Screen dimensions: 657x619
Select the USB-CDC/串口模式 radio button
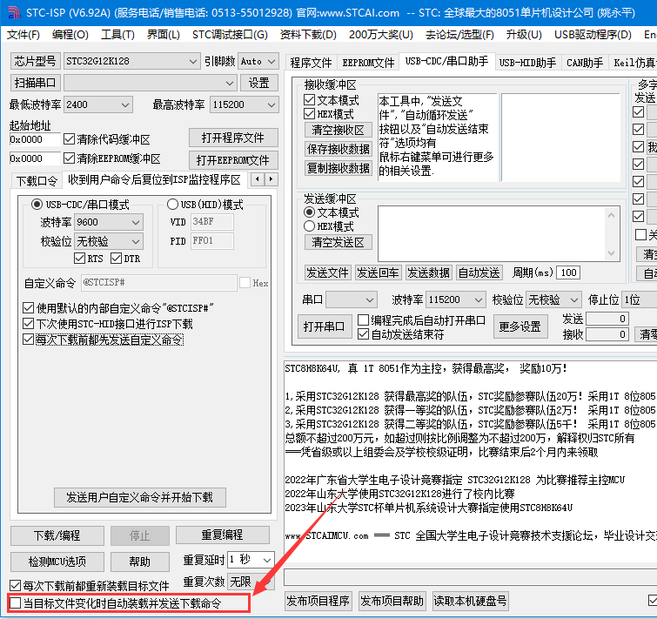point(37,204)
